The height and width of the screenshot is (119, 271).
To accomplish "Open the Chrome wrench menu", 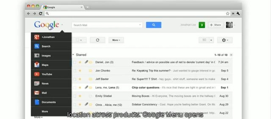I will [238, 13].
